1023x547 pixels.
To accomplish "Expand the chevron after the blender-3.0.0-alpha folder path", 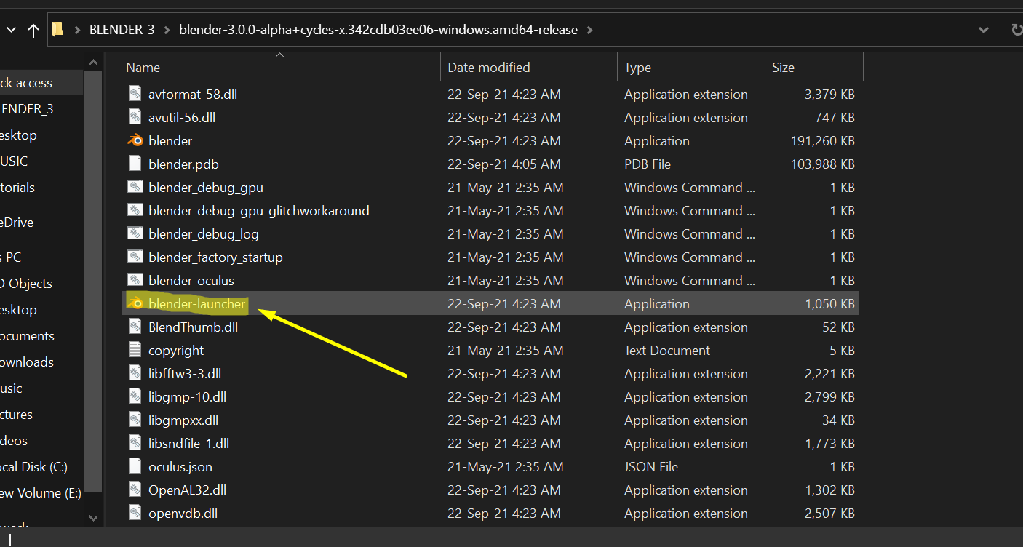I will point(589,30).
